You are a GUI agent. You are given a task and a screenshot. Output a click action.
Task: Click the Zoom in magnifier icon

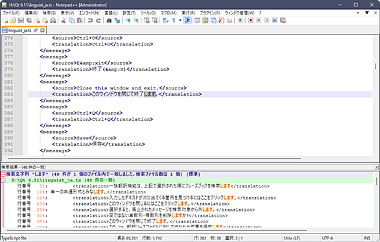pos(128,21)
